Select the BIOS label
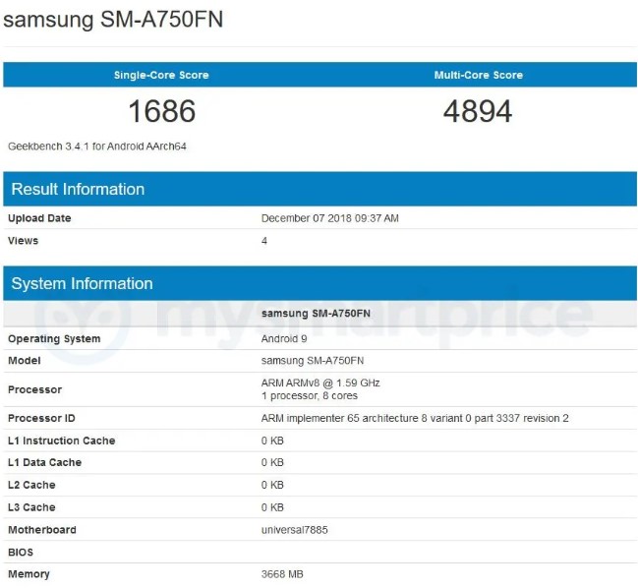 pos(21,553)
